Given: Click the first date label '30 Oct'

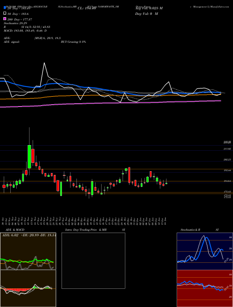Looking at the screenshot, I should click(x=3, y=221).
